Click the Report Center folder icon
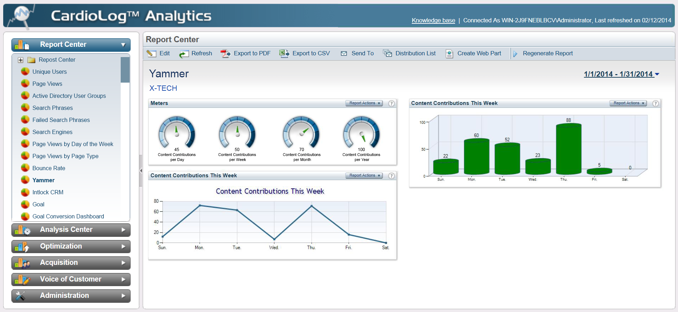This screenshot has height=312, width=678. 32,60
